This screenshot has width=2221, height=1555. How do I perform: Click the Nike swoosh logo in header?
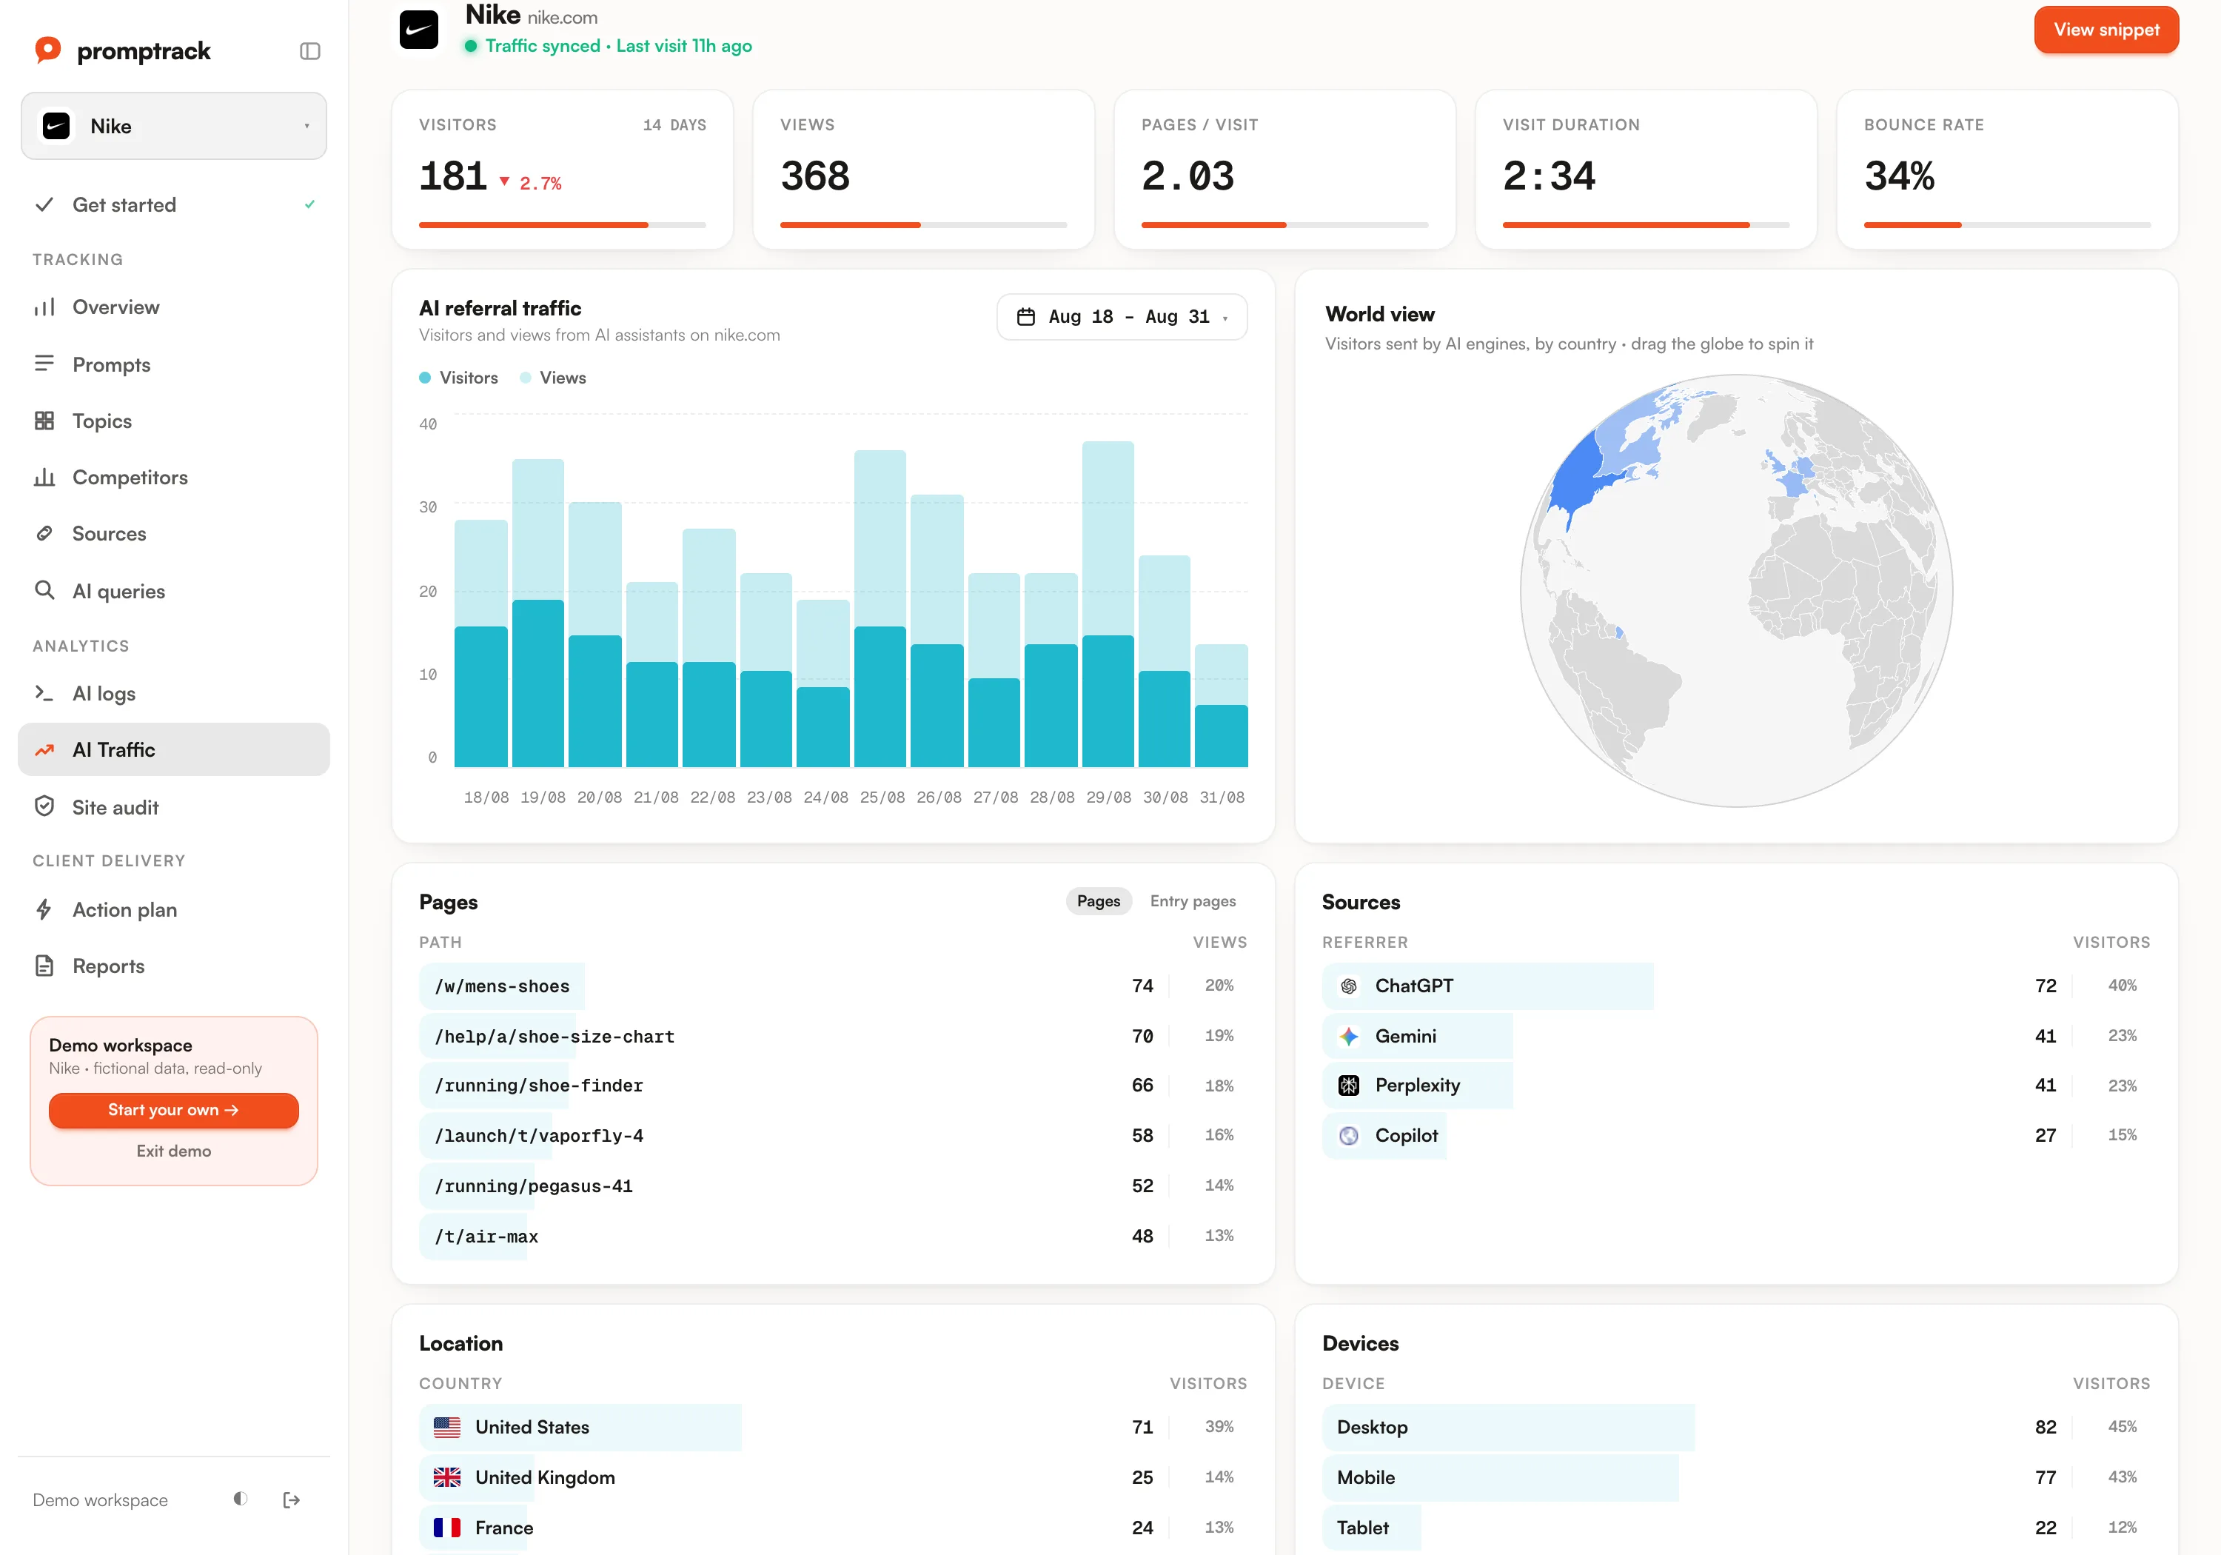(x=419, y=30)
